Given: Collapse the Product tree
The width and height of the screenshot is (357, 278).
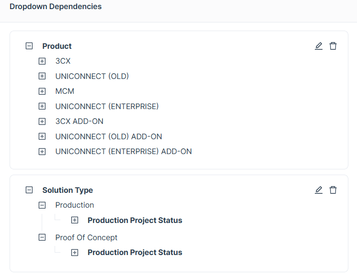Looking at the screenshot, I should pos(29,46).
